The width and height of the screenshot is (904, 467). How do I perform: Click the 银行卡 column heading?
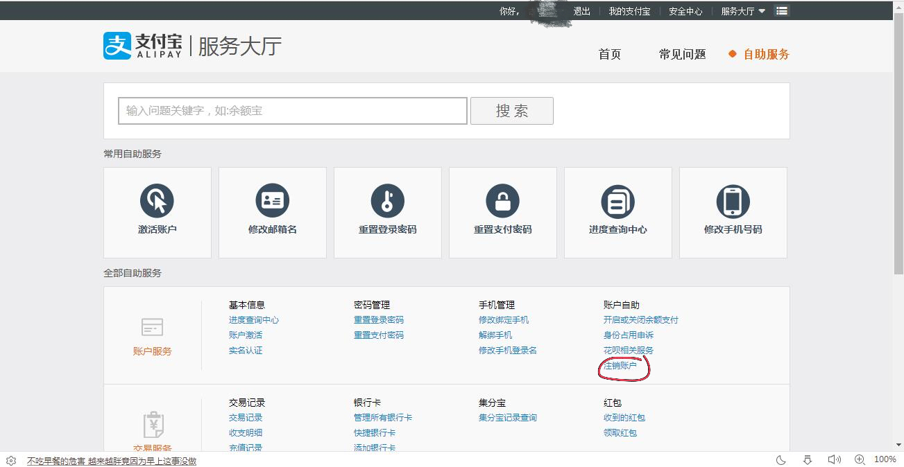[x=367, y=403]
